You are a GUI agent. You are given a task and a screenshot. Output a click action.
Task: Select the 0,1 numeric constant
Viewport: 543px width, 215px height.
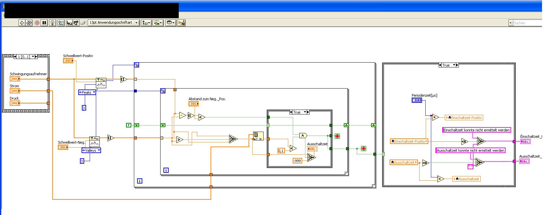tap(281, 151)
